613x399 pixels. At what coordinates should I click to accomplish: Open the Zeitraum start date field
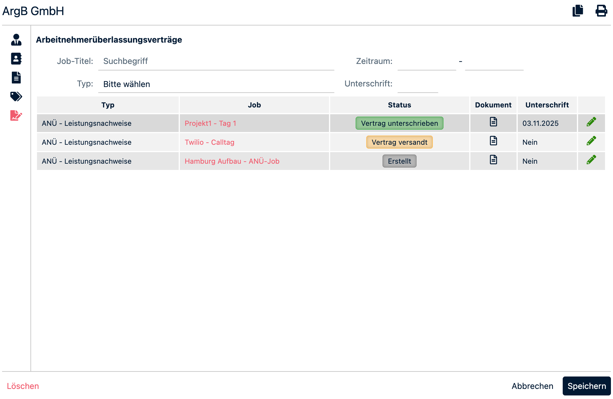427,62
